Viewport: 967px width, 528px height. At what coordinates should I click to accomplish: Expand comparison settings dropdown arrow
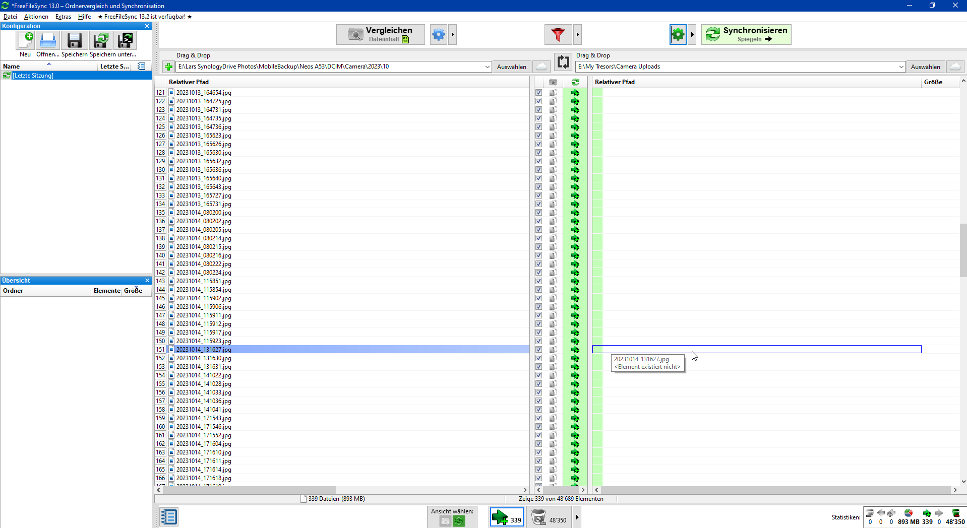pyautogui.click(x=453, y=35)
